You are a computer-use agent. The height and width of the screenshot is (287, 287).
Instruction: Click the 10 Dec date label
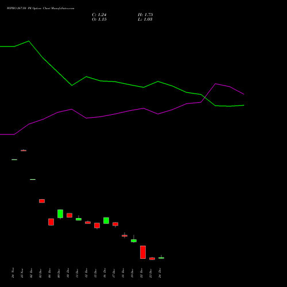(68, 273)
